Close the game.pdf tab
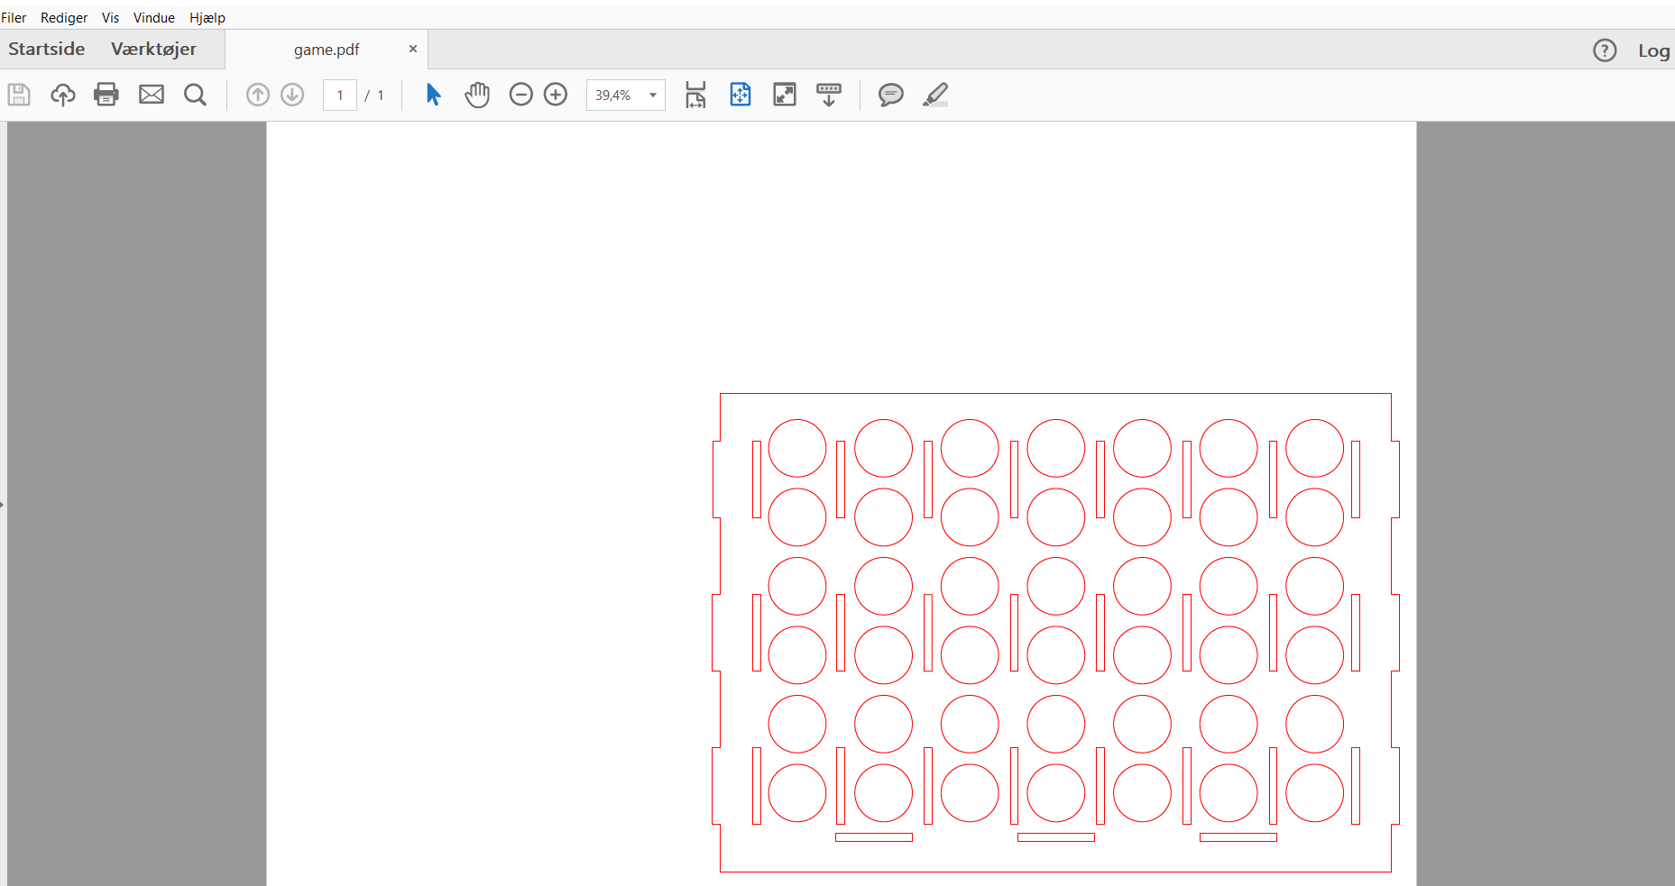Viewport: 1675px width, 886px height. [x=413, y=49]
